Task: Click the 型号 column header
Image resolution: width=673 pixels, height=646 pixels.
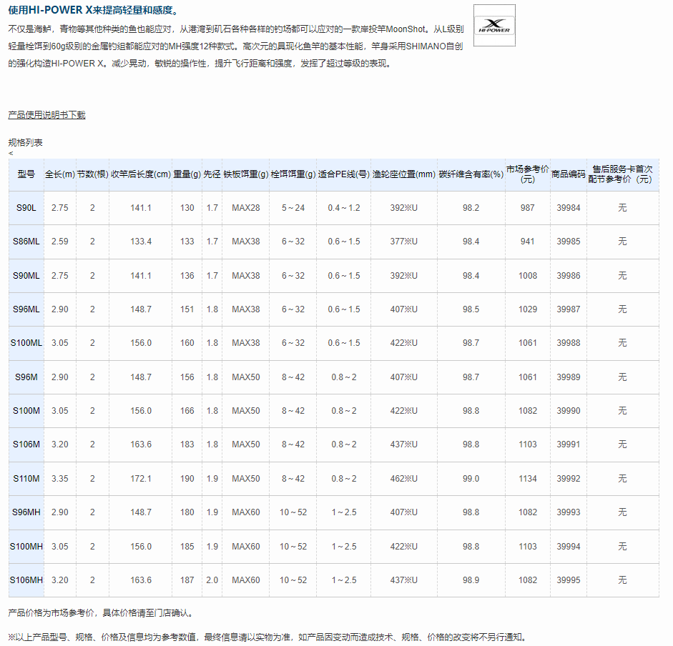Action: pyautogui.click(x=26, y=174)
